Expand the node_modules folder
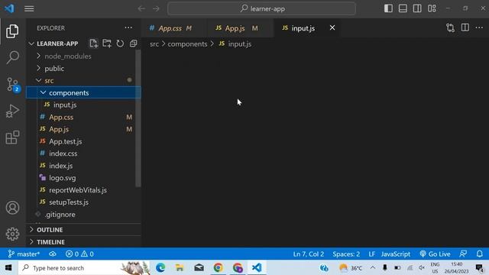The height and width of the screenshot is (275, 489). tap(83, 56)
